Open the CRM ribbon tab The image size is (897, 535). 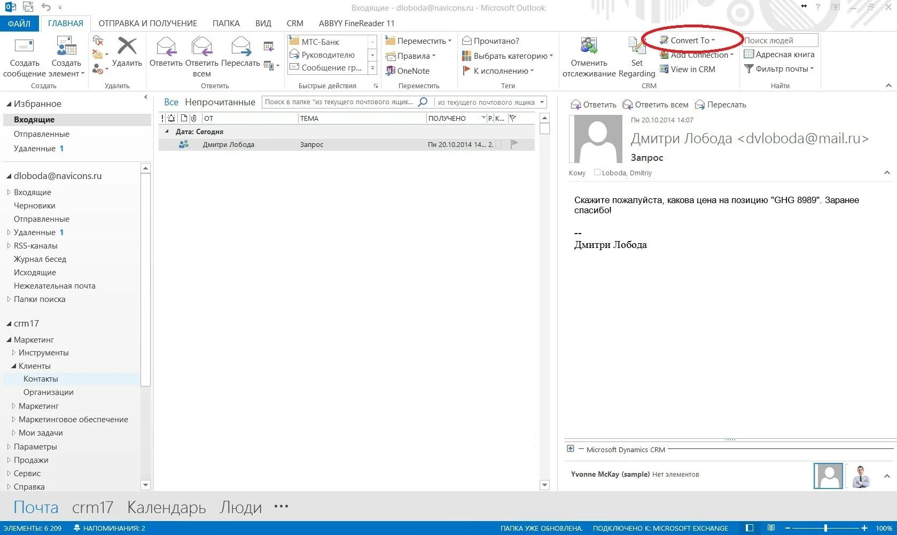click(295, 24)
